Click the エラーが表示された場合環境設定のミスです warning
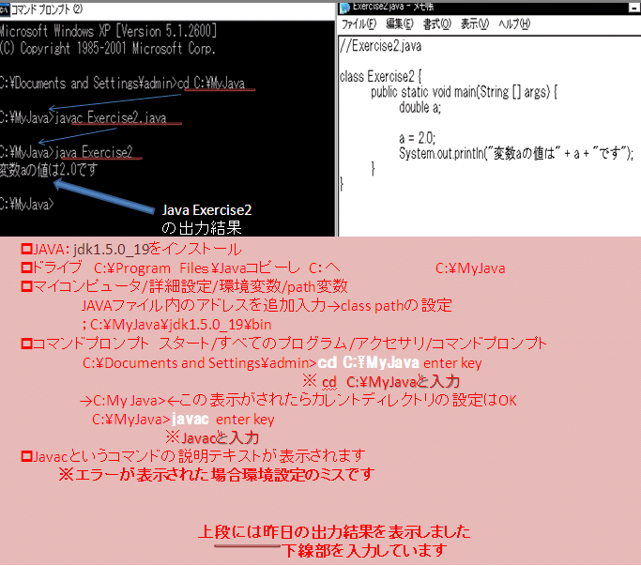Image resolution: width=641 pixels, height=566 pixels. pyautogui.click(x=216, y=474)
